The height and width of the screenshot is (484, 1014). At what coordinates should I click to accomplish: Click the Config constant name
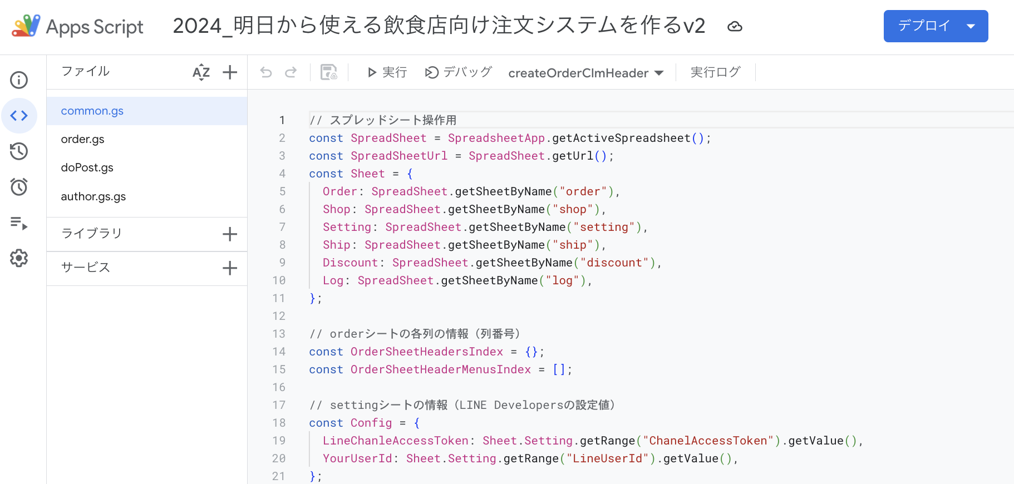tap(371, 423)
